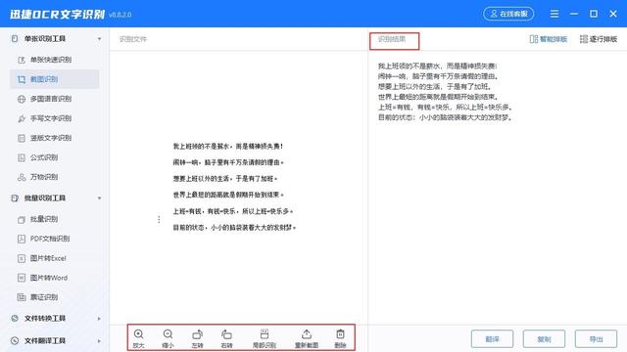Collapse the 单张识别工具 section arrow
This screenshot has height=352, width=627.
pyautogui.click(x=99, y=39)
